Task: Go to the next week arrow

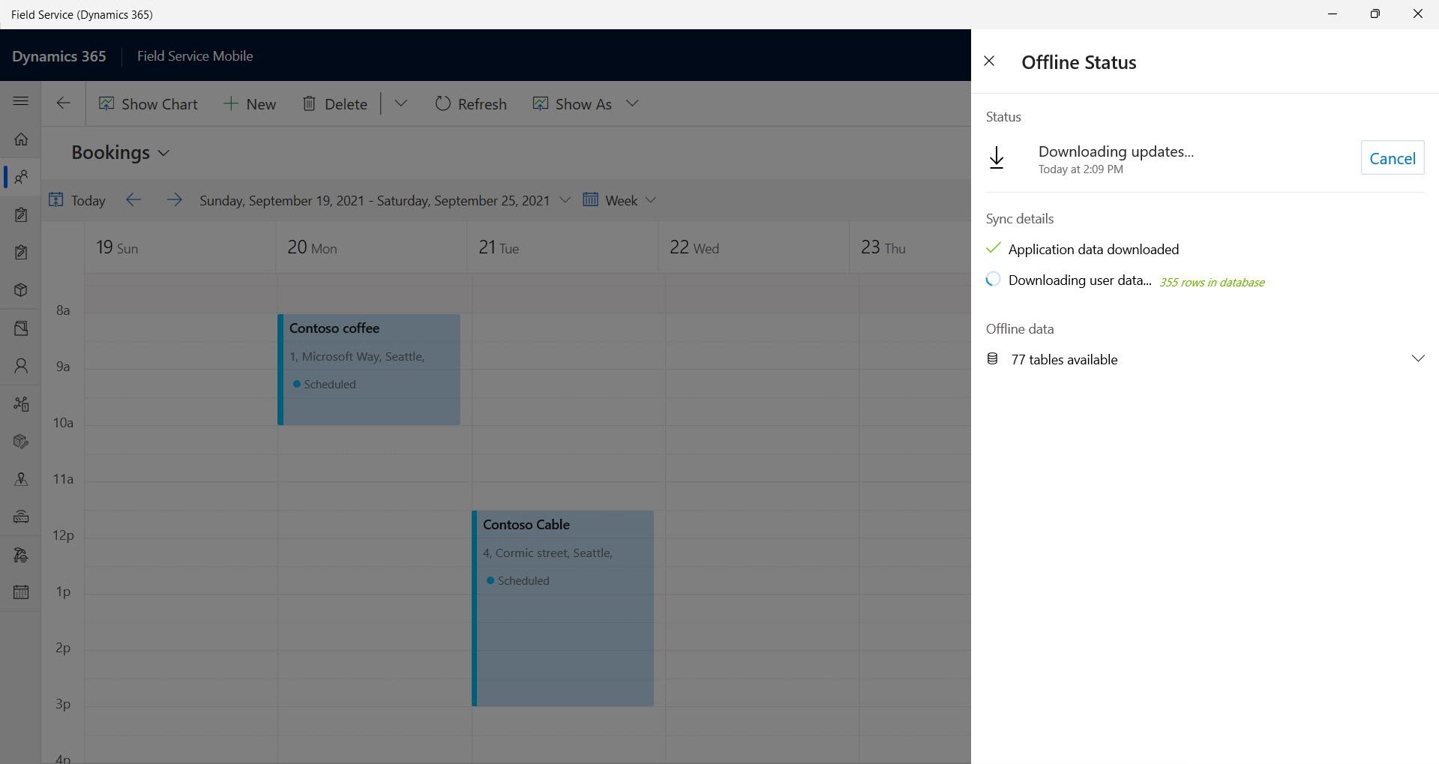Action: pyautogui.click(x=174, y=199)
